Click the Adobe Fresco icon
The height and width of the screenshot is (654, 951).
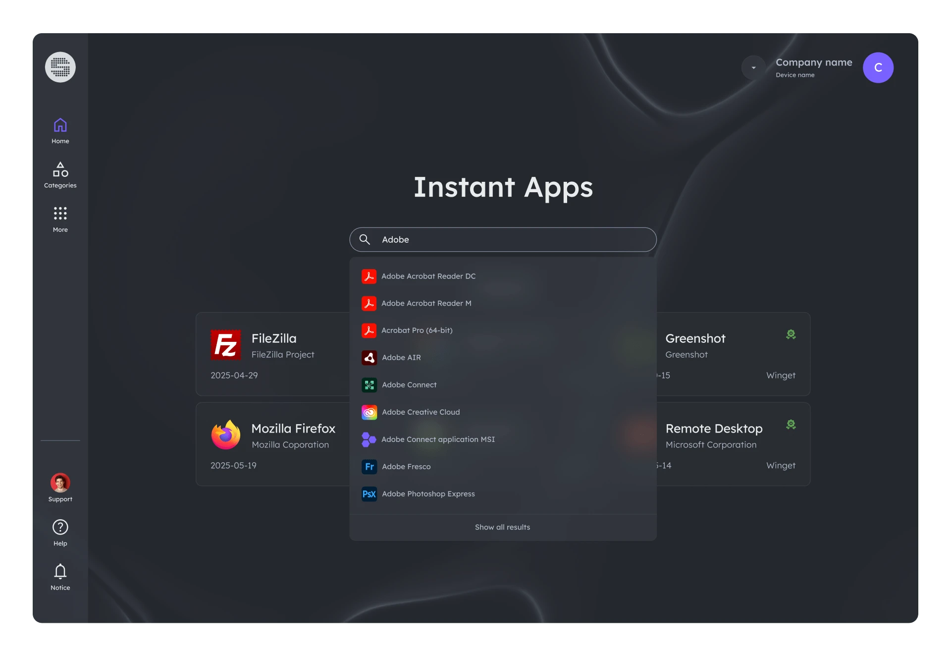coord(369,467)
